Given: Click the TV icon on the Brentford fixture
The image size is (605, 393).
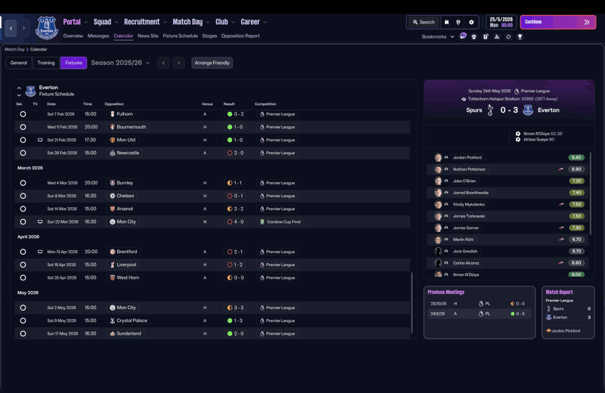Looking at the screenshot, I should pyautogui.click(x=40, y=252).
